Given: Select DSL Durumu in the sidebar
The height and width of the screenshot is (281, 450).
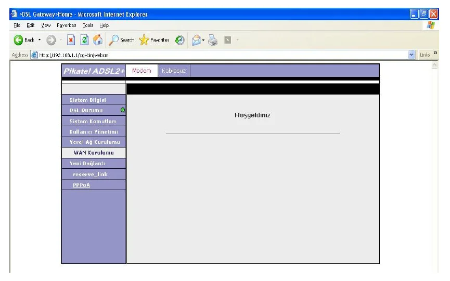Looking at the screenshot, I should (86, 110).
